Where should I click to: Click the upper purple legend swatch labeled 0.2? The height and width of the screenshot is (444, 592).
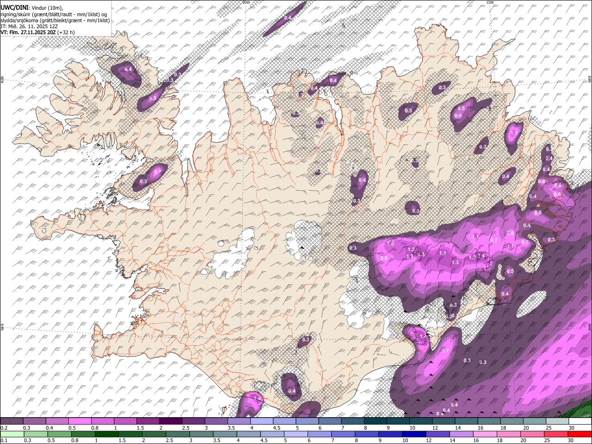[x=12, y=421]
